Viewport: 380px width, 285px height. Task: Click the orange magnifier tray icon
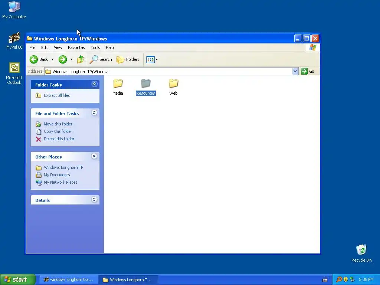[339, 279]
